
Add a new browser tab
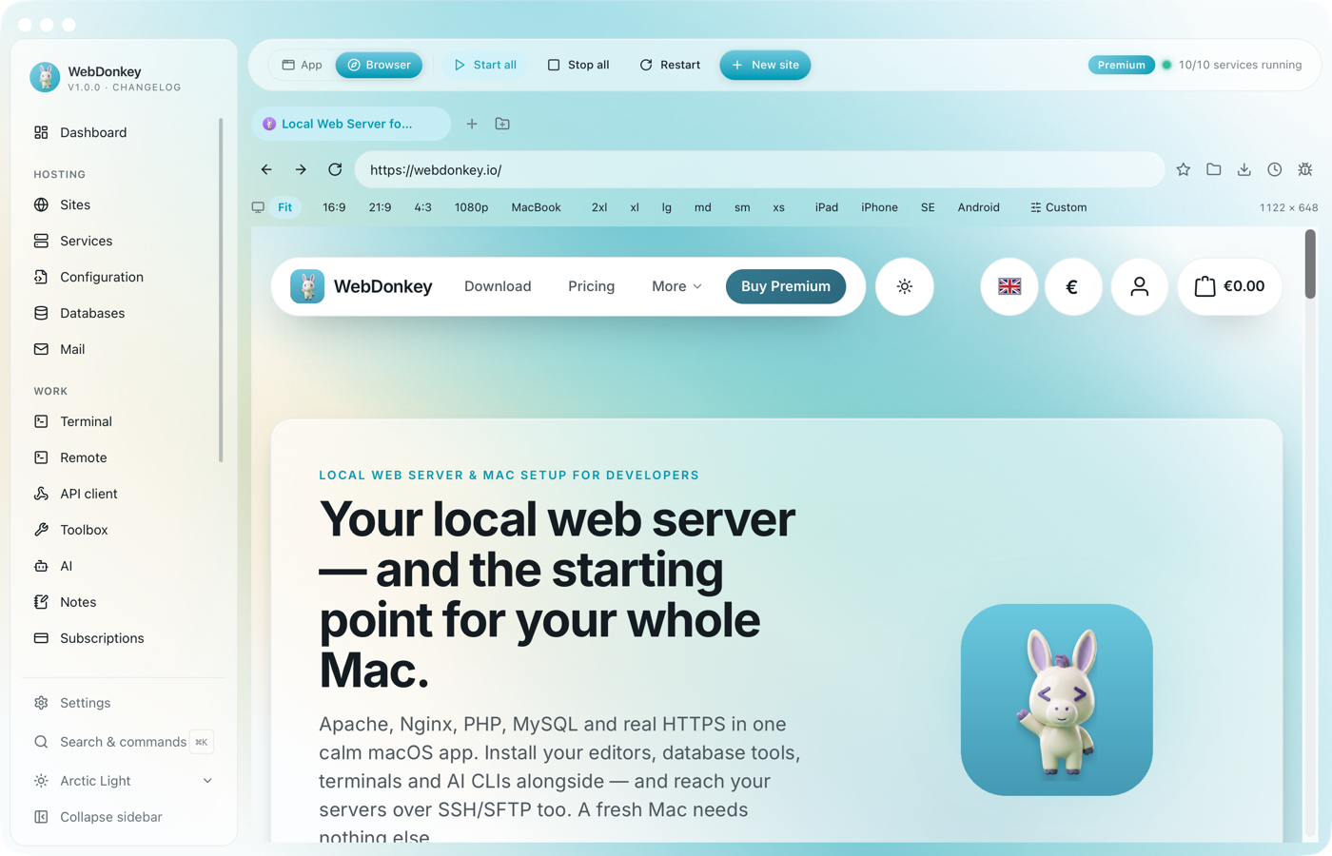tap(472, 124)
